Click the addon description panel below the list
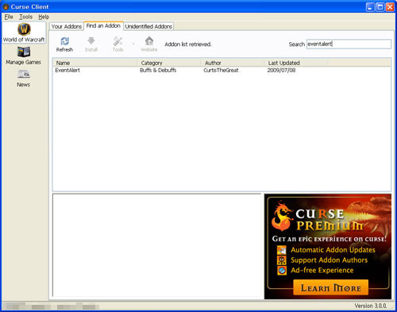 (x=156, y=245)
